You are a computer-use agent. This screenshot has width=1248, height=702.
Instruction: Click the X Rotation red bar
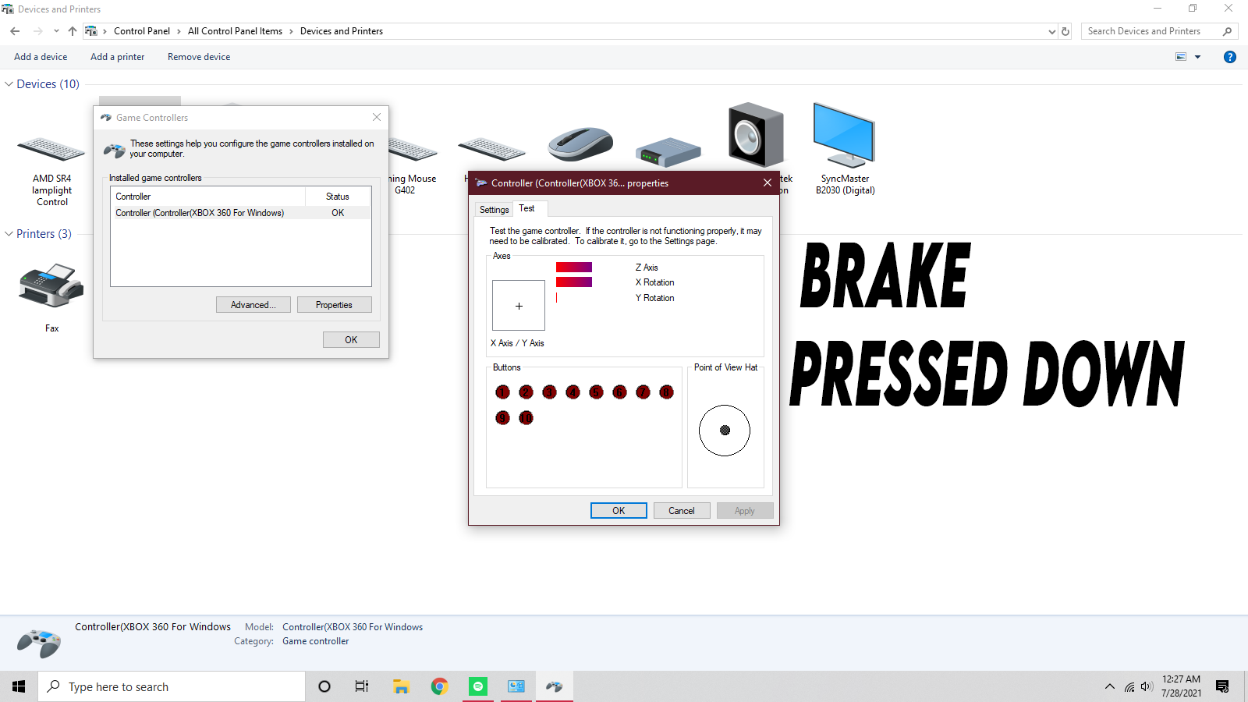pos(574,282)
